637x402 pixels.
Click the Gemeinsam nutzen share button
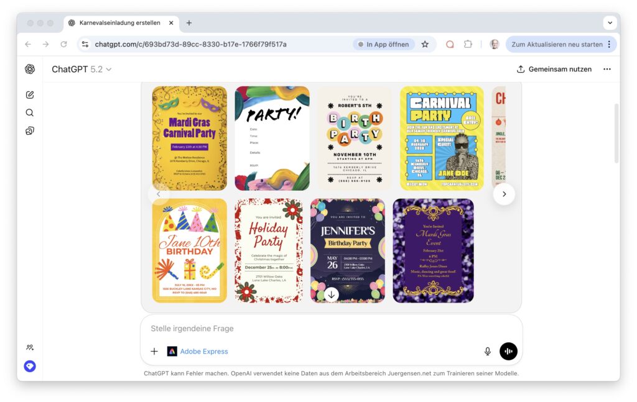pyautogui.click(x=554, y=70)
